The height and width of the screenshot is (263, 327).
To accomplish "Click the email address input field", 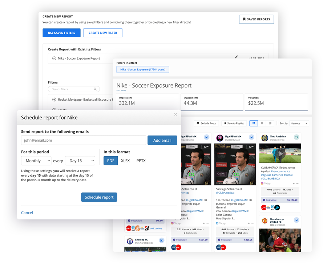I will click(84, 140).
